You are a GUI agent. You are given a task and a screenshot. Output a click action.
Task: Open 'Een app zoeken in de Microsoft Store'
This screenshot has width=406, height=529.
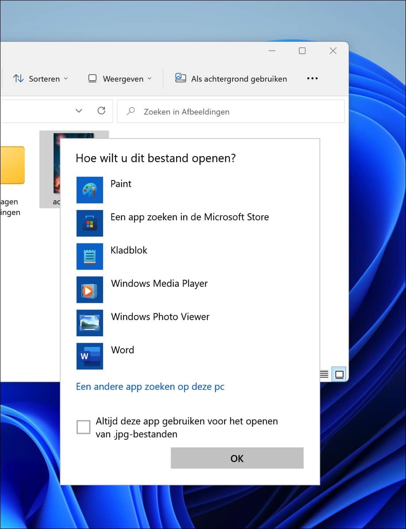(189, 217)
